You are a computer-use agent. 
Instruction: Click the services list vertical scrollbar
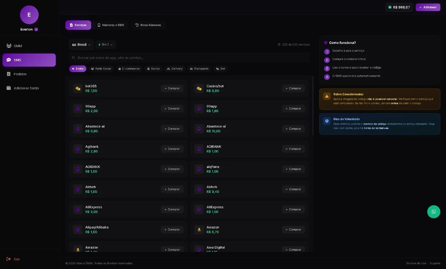coord(313,105)
